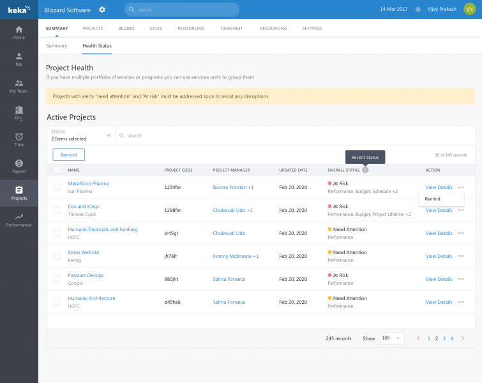This screenshot has height=383, width=482.
Task: Go to next page arrow
Action: (x=463, y=338)
